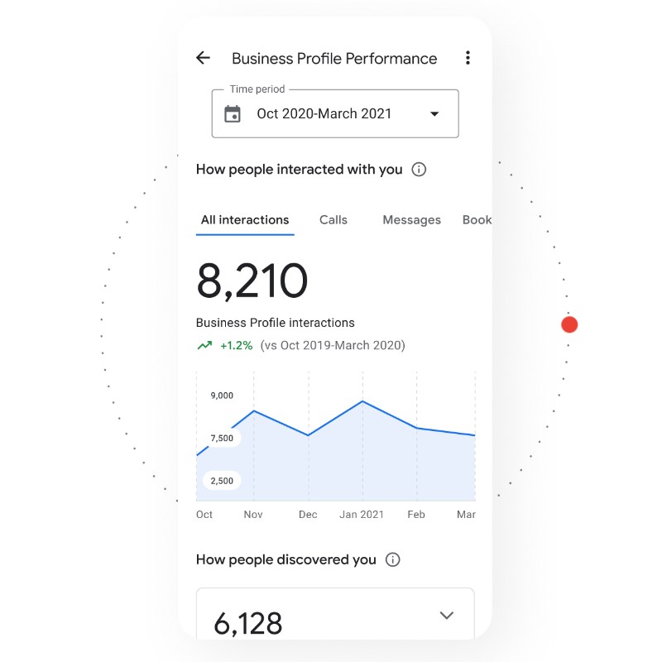Screen dimensions: 662x662
Task: Switch to the All interactions tab
Action: pos(245,220)
